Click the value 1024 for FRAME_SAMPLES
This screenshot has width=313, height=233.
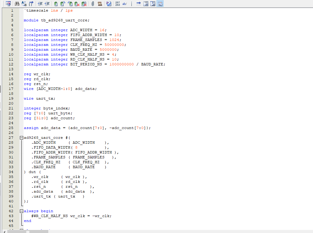114,40
